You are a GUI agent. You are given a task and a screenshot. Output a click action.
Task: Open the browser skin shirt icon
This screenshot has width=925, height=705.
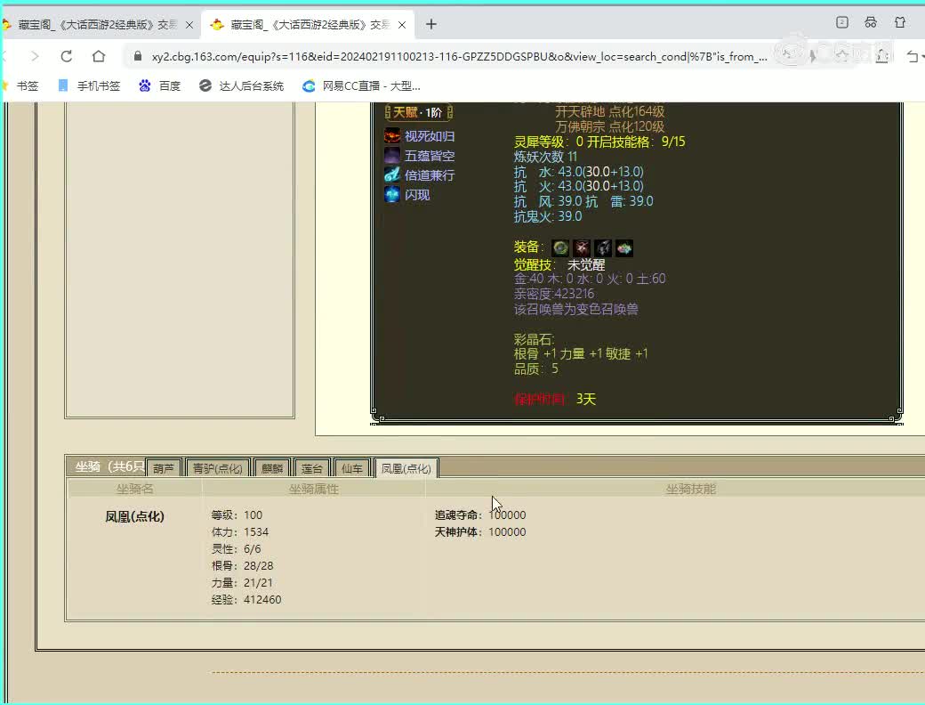point(899,22)
